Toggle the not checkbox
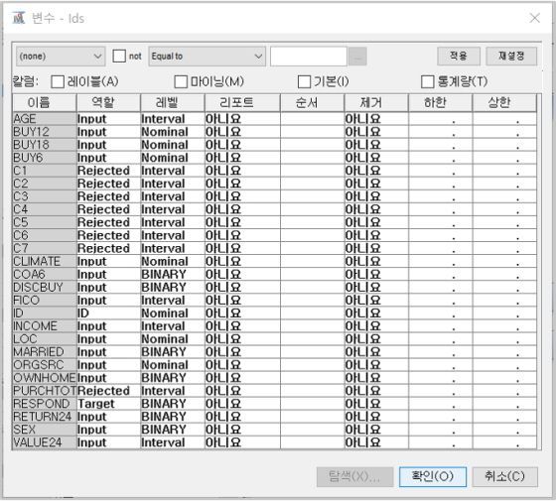 tap(119, 56)
